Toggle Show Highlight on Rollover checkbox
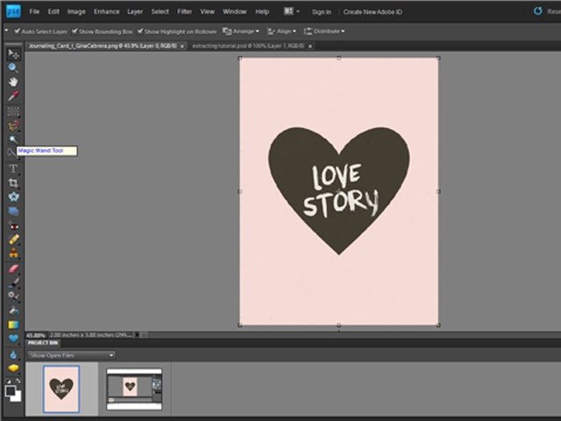Screen dimensions: 561x421 [x=140, y=32]
